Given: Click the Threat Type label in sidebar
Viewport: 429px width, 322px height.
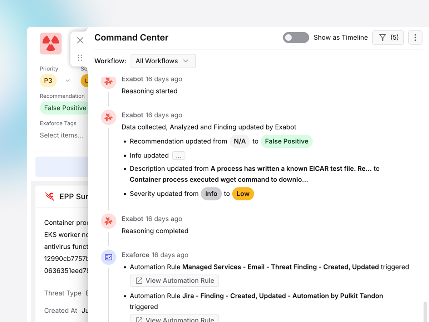Looking at the screenshot, I should pos(63,293).
